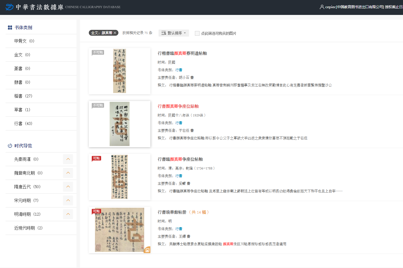Enable the purchasable images filter checkbox
The width and height of the screenshot is (403, 268).
[x=197, y=33]
